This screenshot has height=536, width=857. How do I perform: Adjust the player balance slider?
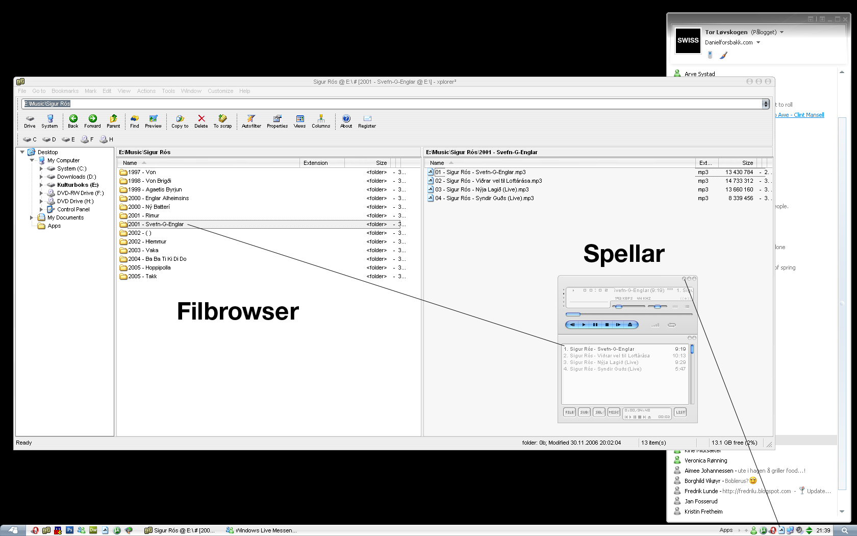click(657, 306)
